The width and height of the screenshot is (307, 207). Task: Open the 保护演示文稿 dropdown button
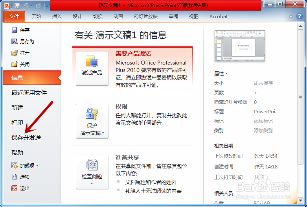coord(92,121)
